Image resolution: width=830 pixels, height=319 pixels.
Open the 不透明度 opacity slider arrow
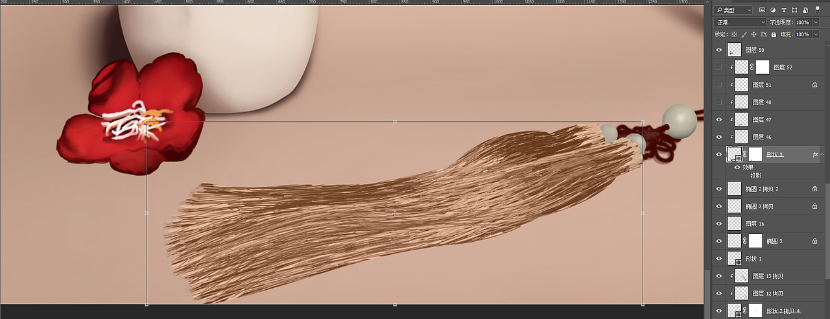tap(816, 22)
